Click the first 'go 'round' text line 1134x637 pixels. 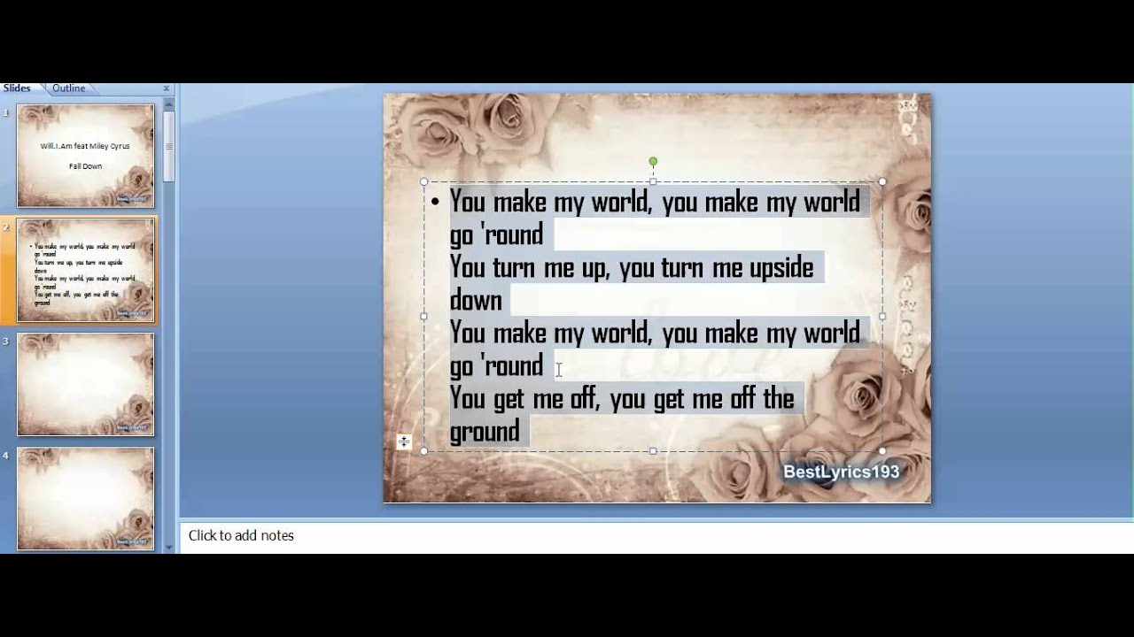pyautogui.click(x=496, y=234)
